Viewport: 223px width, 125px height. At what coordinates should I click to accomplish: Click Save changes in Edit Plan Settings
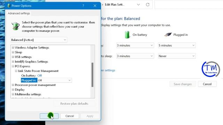pos(183,84)
